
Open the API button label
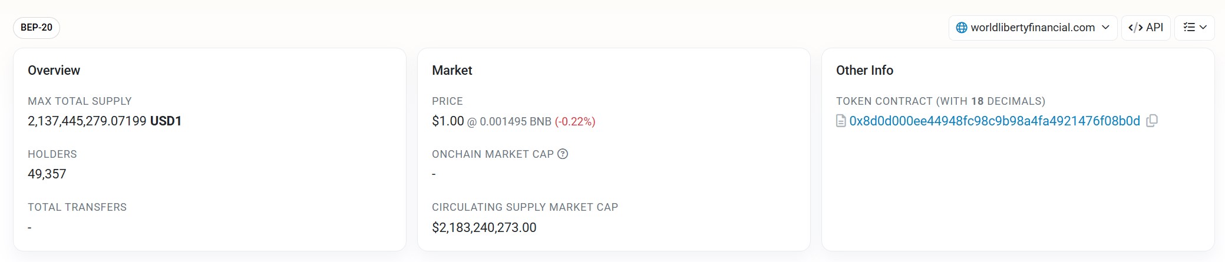pos(1154,28)
